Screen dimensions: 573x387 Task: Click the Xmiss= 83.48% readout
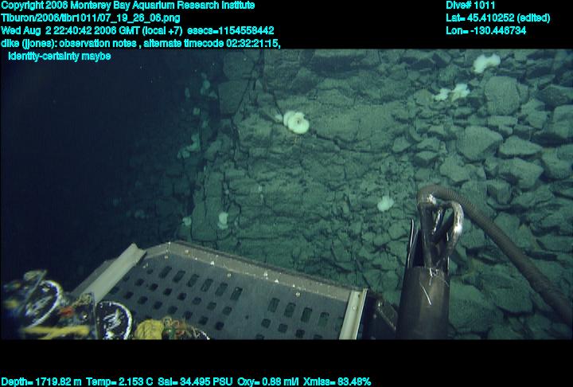(337, 382)
